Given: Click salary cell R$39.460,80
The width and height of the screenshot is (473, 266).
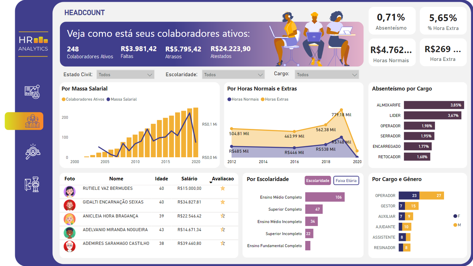Looking at the screenshot, I should coord(189,243).
